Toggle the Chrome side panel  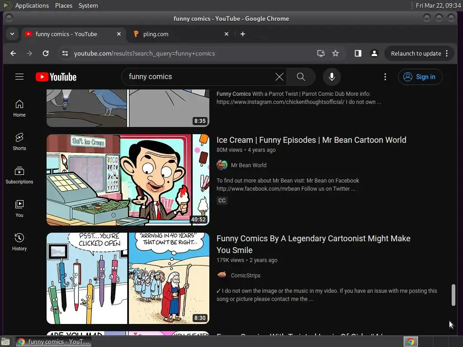click(358, 53)
